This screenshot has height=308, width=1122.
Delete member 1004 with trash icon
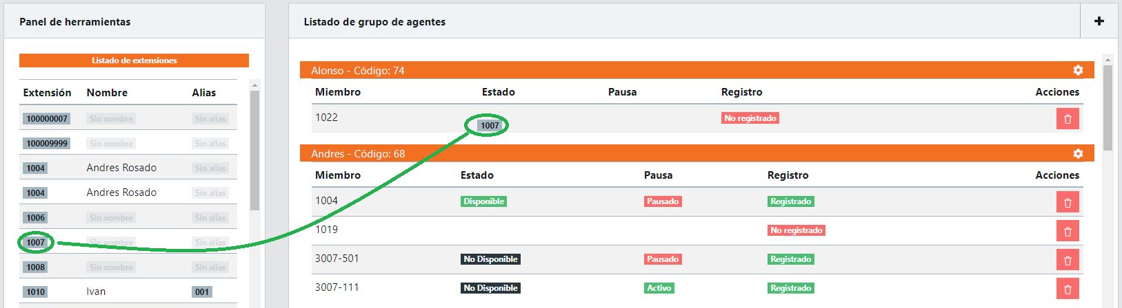(1068, 202)
